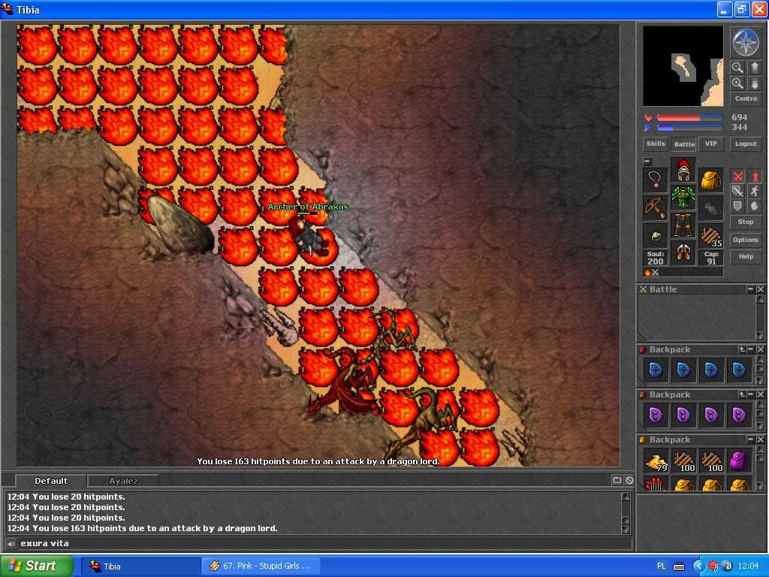This screenshot has width=769, height=577.
Task: Click the red arrows bundle item
Action: pyautogui.click(x=656, y=485)
